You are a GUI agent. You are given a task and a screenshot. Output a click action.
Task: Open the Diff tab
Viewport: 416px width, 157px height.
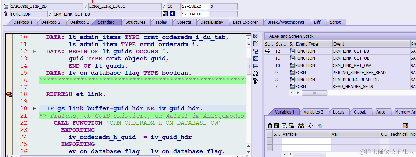317,22
